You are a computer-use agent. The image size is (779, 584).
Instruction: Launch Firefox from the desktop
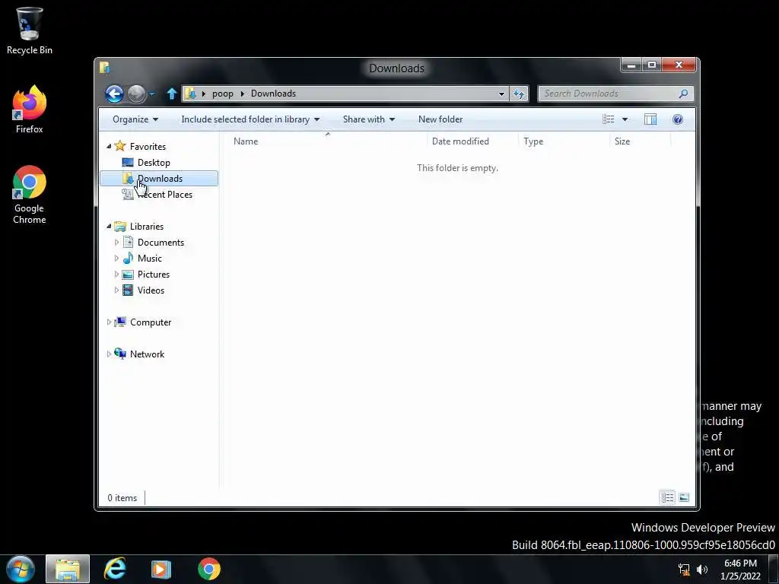[30, 109]
